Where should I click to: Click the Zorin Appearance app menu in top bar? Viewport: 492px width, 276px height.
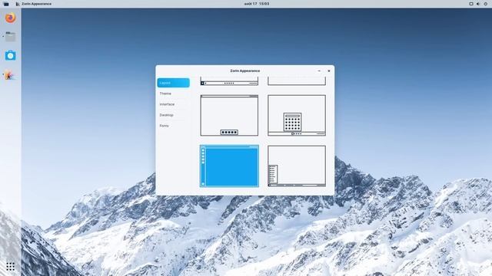point(34,4)
